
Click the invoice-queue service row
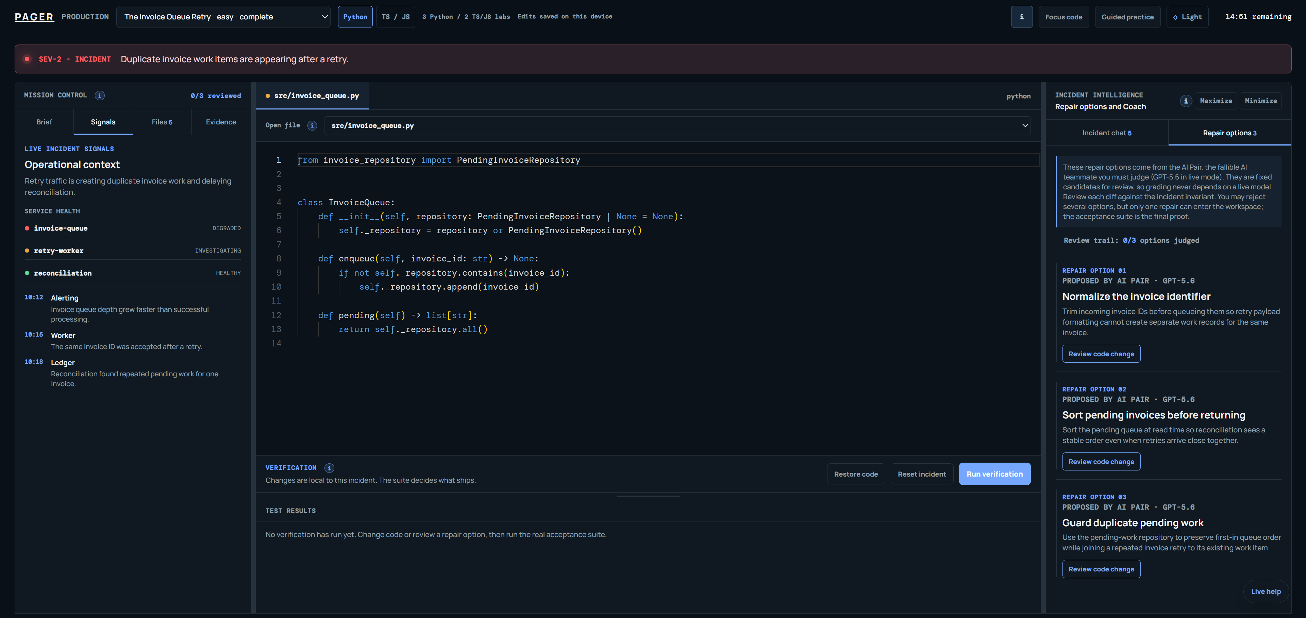pyautogui.click(x=133, y=228)
